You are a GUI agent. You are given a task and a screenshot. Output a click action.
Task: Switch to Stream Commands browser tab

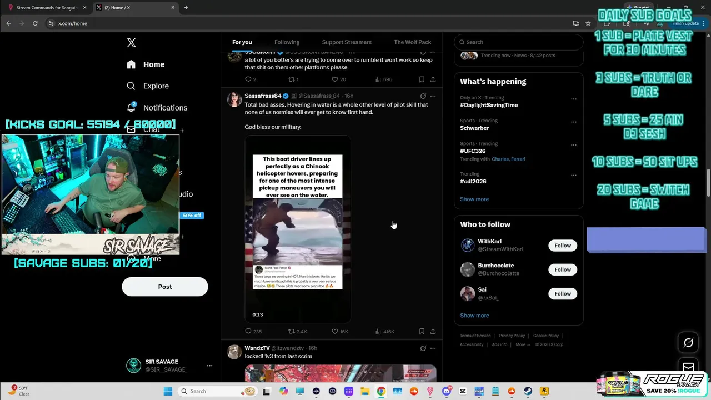tap(47, 8)
